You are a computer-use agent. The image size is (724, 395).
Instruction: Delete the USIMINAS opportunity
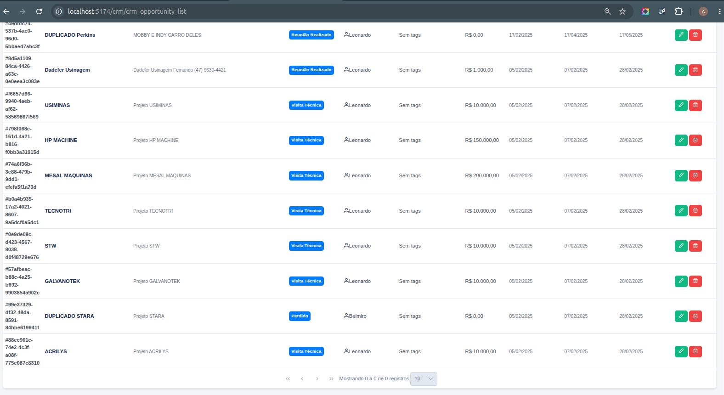click(x=696, y=105)
